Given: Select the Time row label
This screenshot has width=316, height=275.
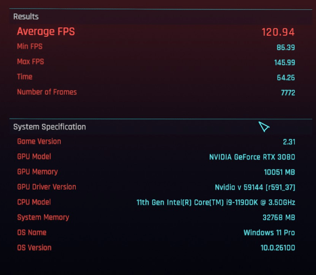Looking at the screenshot, I should pos(24,77).
